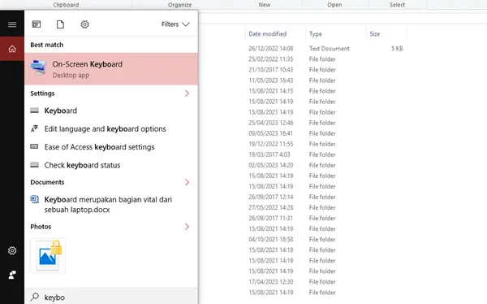The image size is (487, 304).
Task: Open Check keyboard status result
Action: click(x=111, y=165)
